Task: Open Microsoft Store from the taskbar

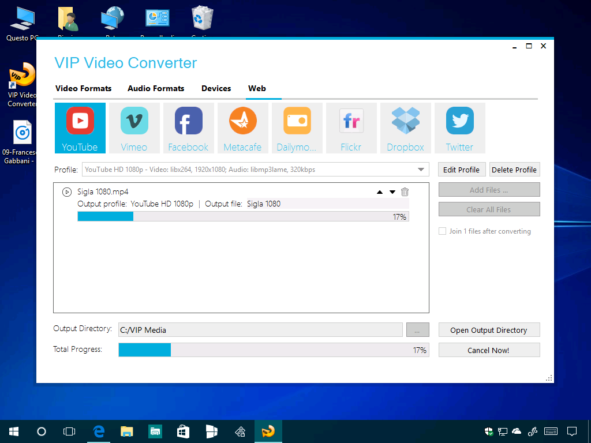Action: click(183, 431)
